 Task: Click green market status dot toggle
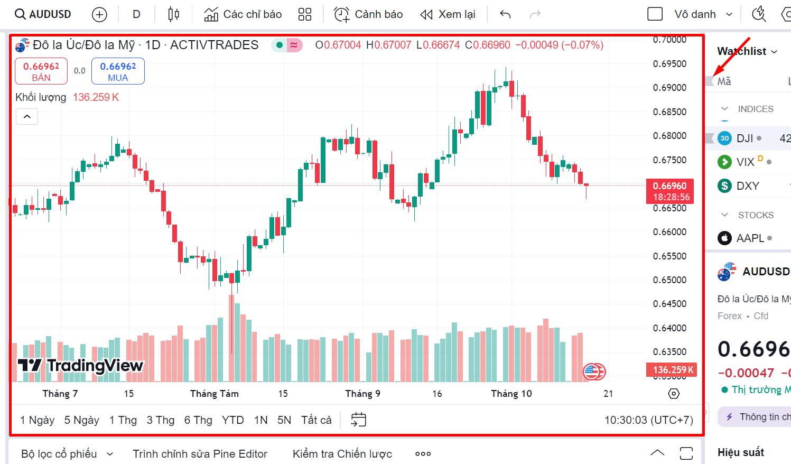tap(279, 45)
